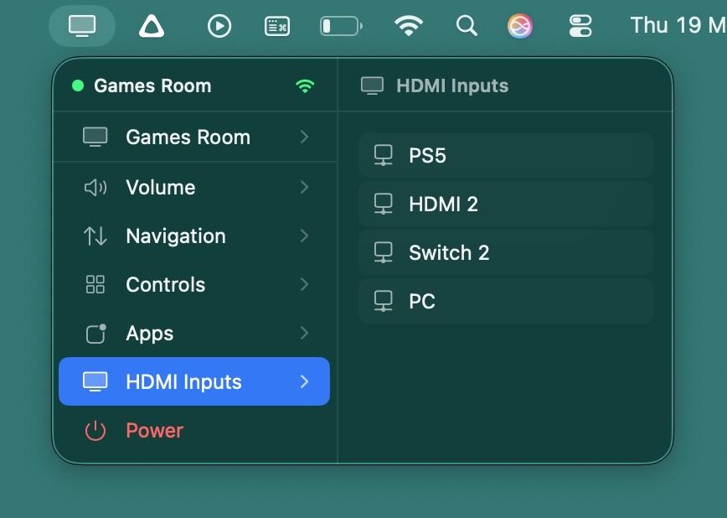Click the date and time in menu bar

pos(678,26)
